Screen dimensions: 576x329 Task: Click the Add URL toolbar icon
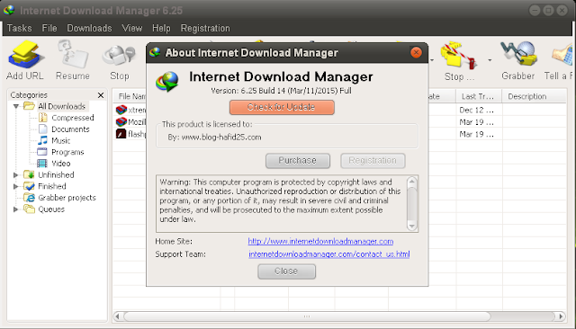click(26, 55)
